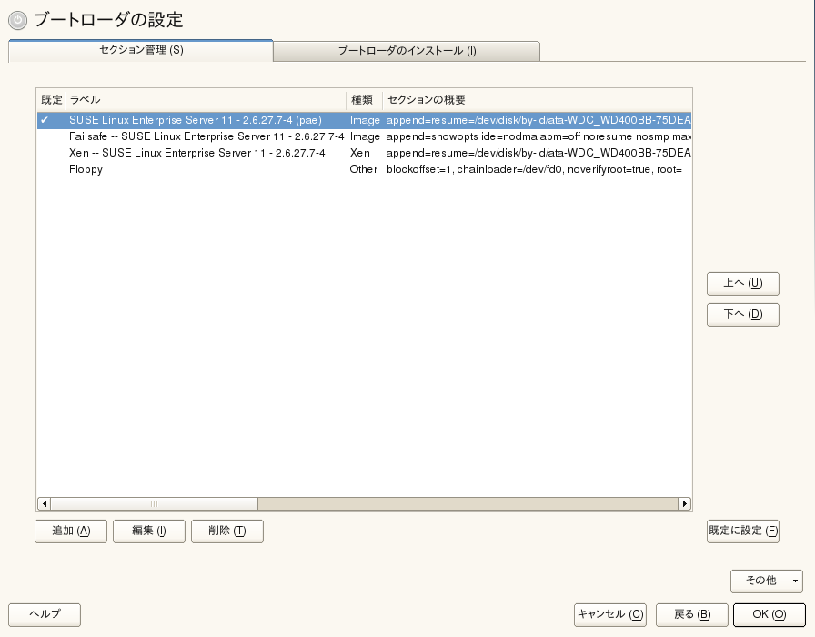Select the Failsafe -- SUSE Linux entry

tap(364, 136)
